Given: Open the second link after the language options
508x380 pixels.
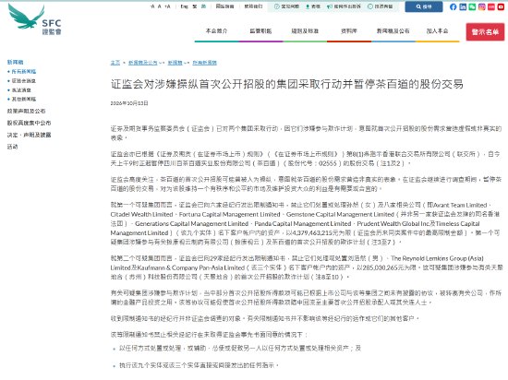Looking at the screenshot, I should [253, 6].
